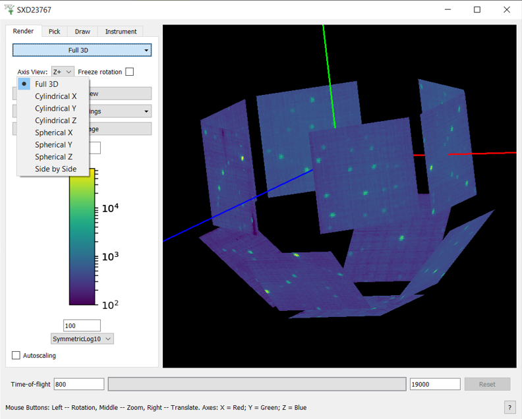Image resolution: width=522 pixels, height=419 pixels.
Task: Switch to the Pick tab
Action: (54, 32)
